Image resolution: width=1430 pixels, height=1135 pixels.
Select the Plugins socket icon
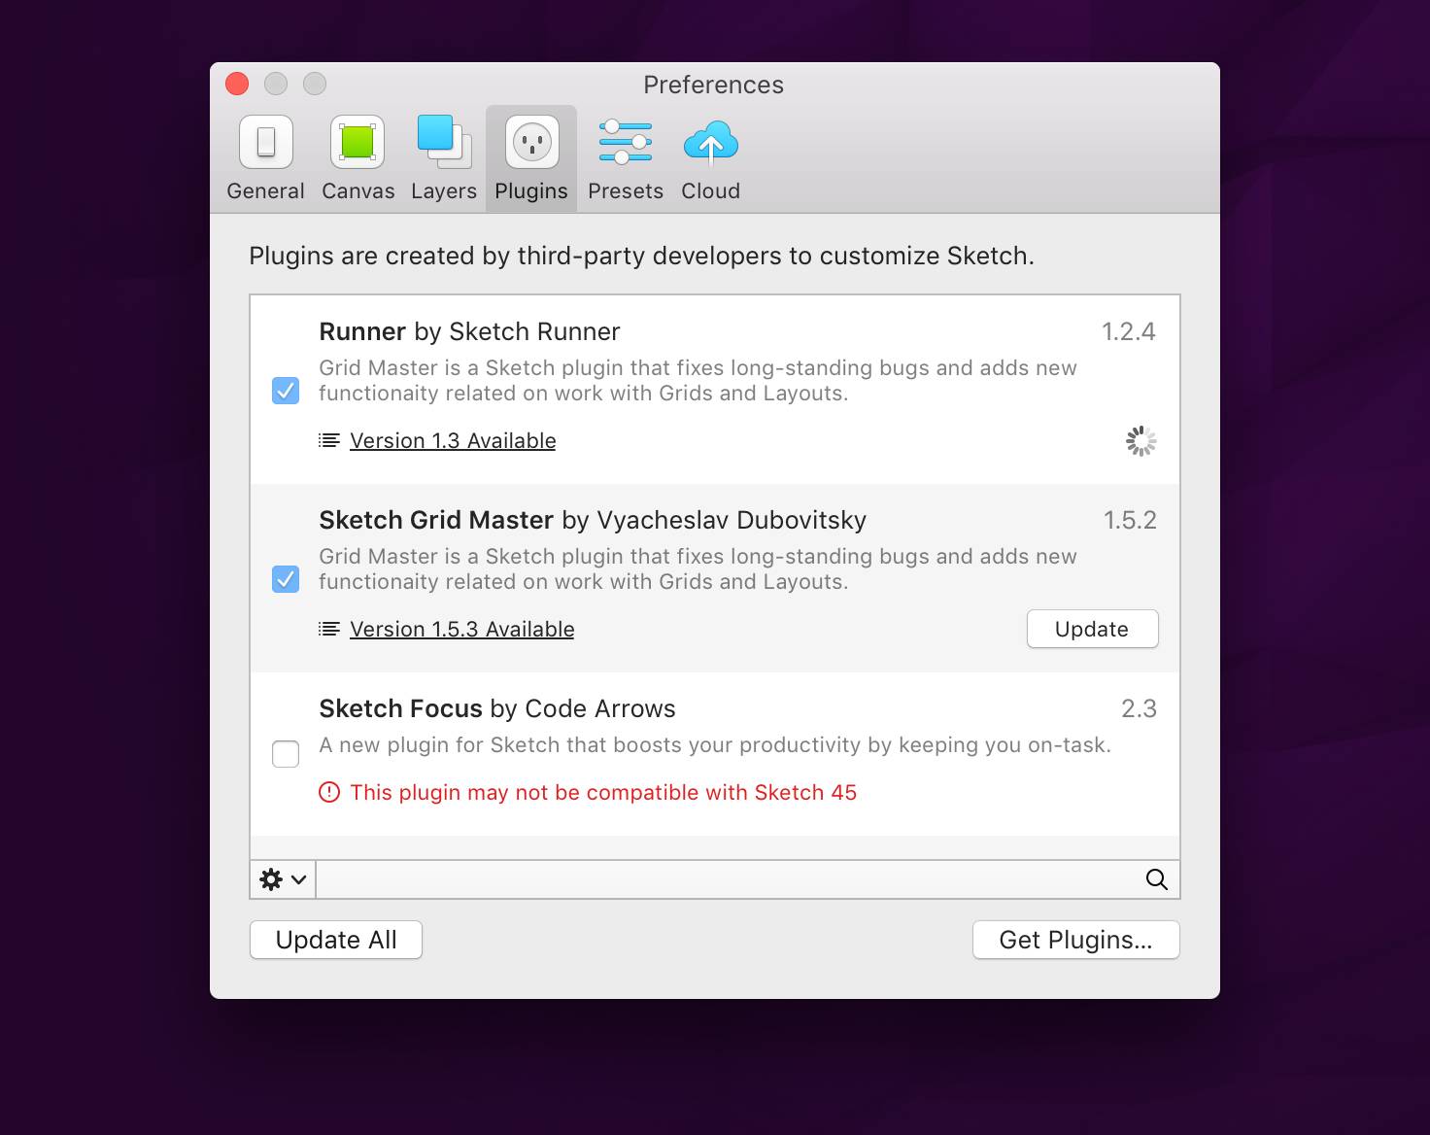point(531,142)
